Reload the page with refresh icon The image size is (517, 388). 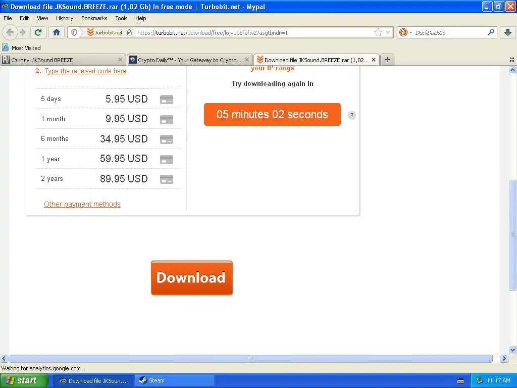pos(38,32)
